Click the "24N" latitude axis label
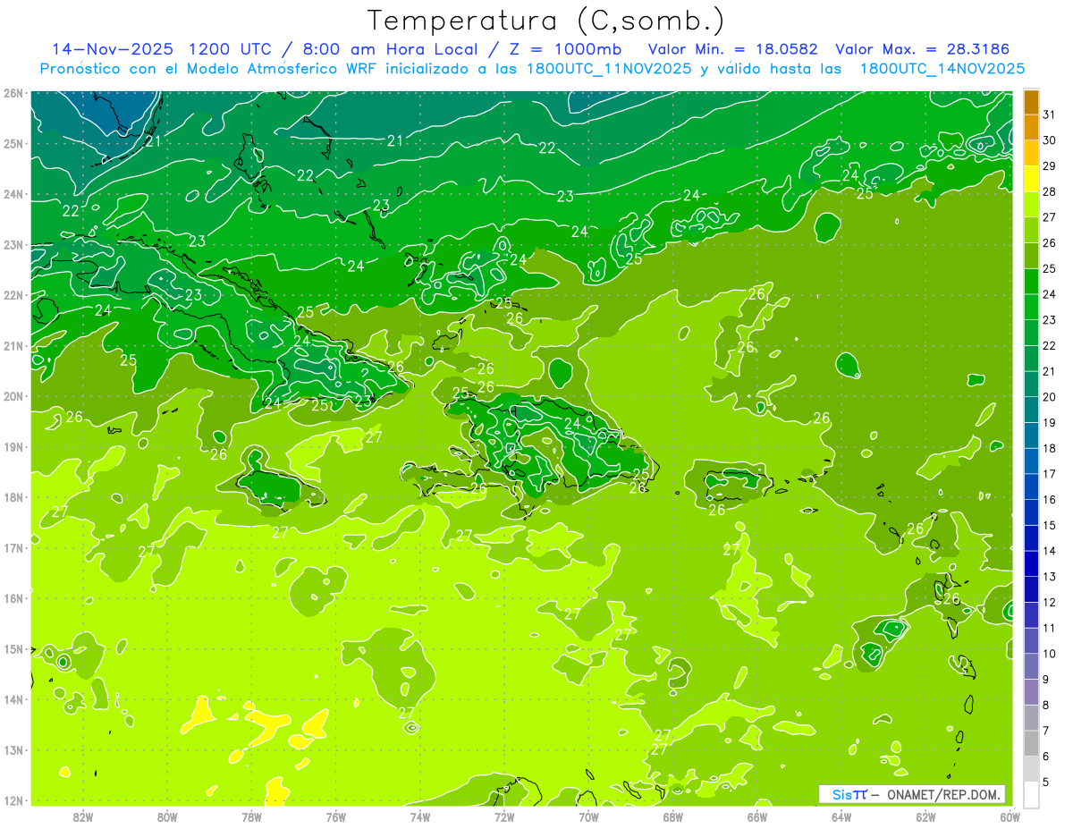 click(13, 194)
